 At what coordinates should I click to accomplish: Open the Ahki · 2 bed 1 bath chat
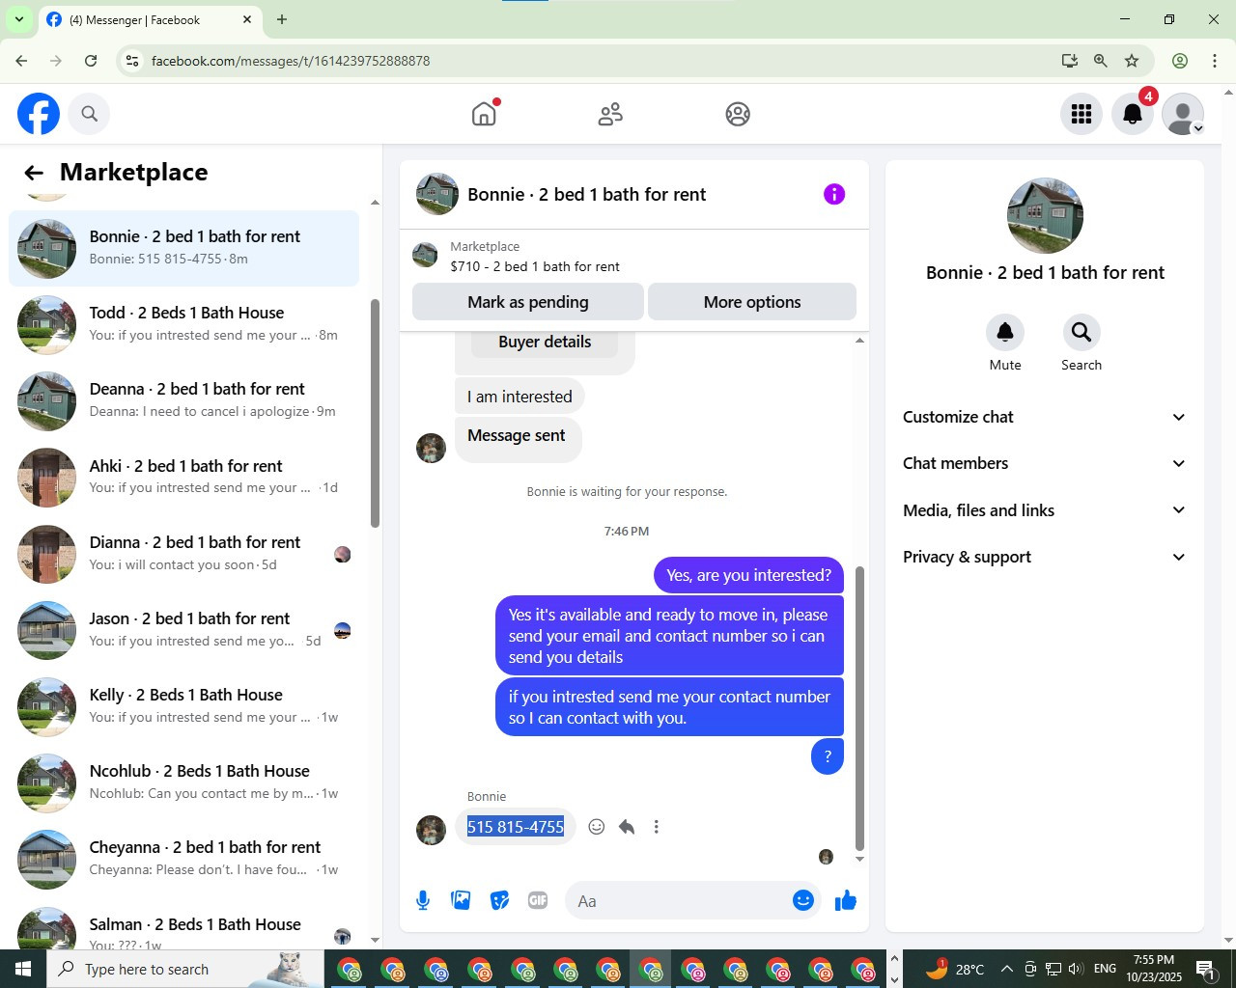(x=183, y=477)
